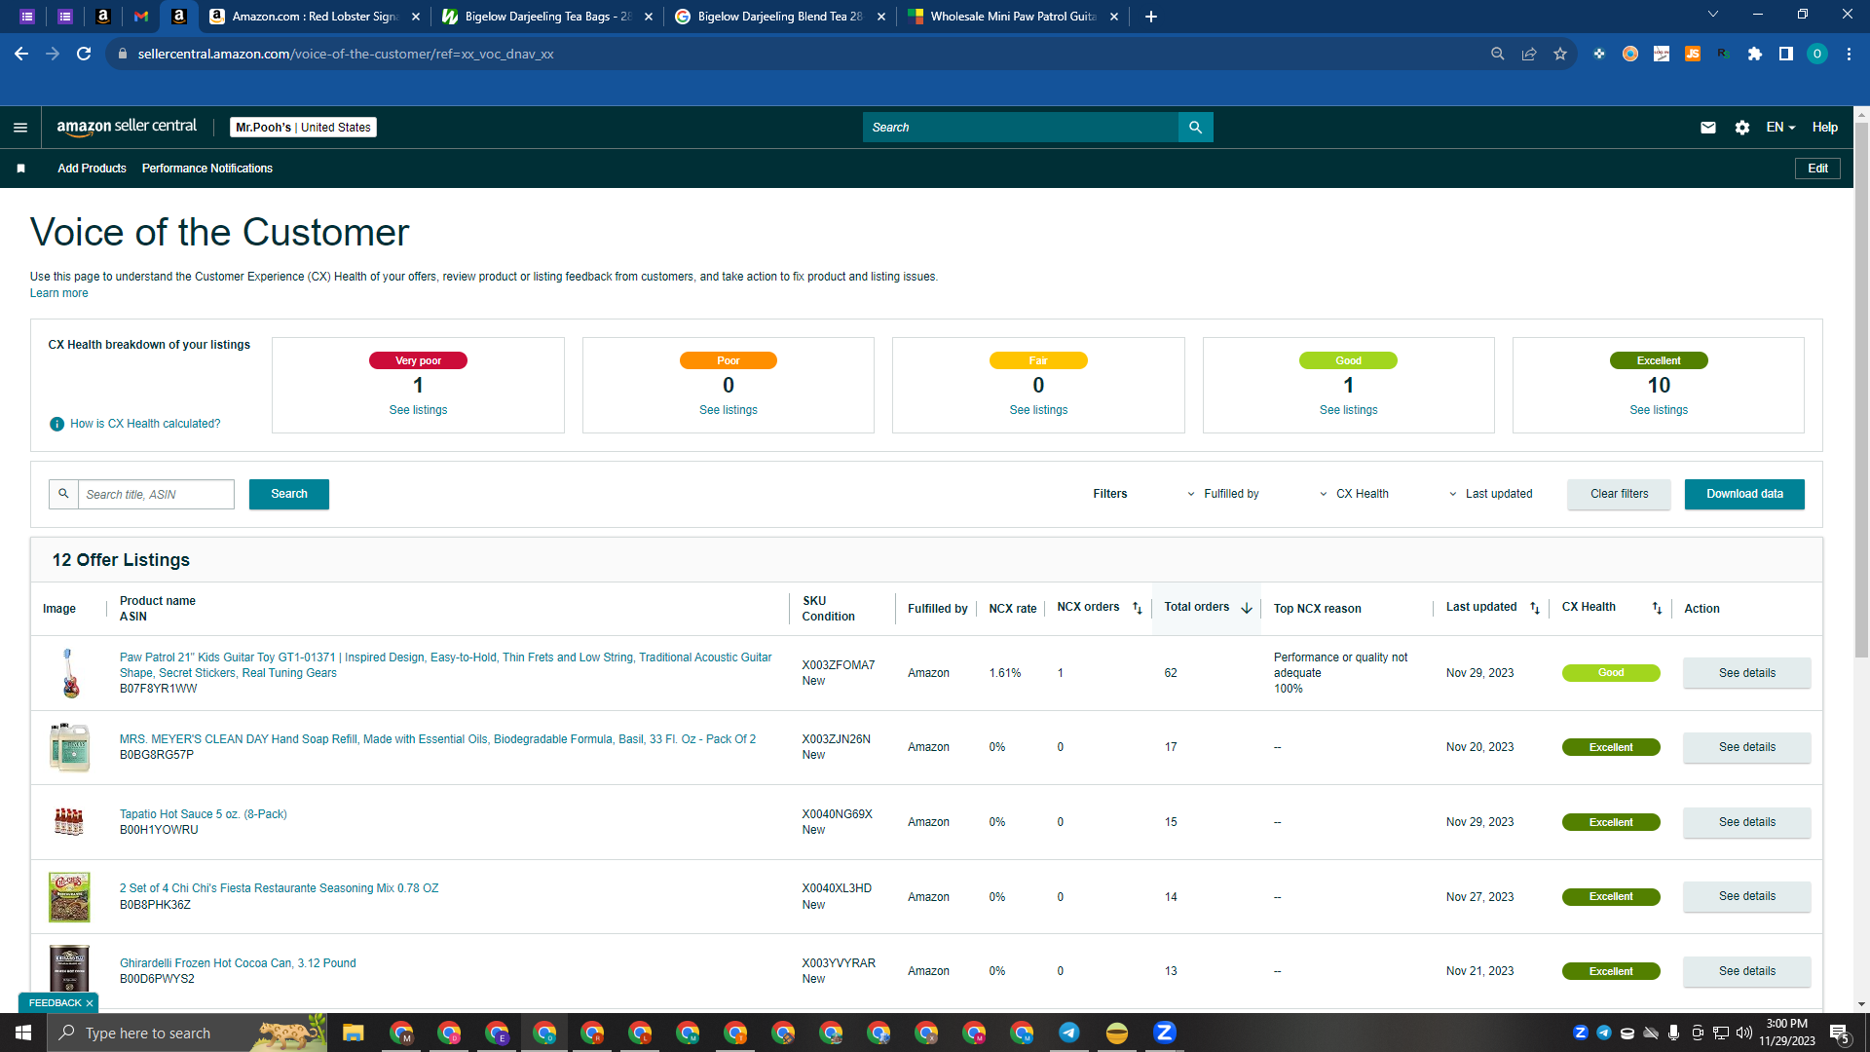1870x1052 pixels.
Task: Switch to the Amazon.com Red Lobster tab
Action: 313,17
